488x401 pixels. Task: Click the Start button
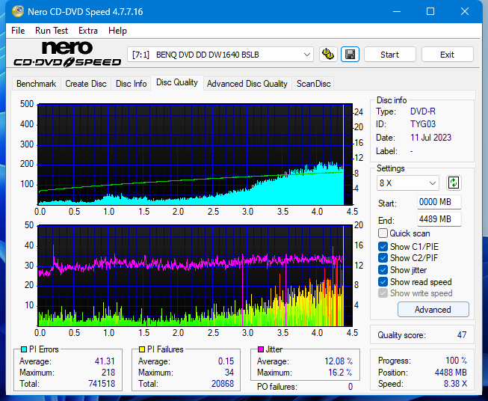[389, 55]
